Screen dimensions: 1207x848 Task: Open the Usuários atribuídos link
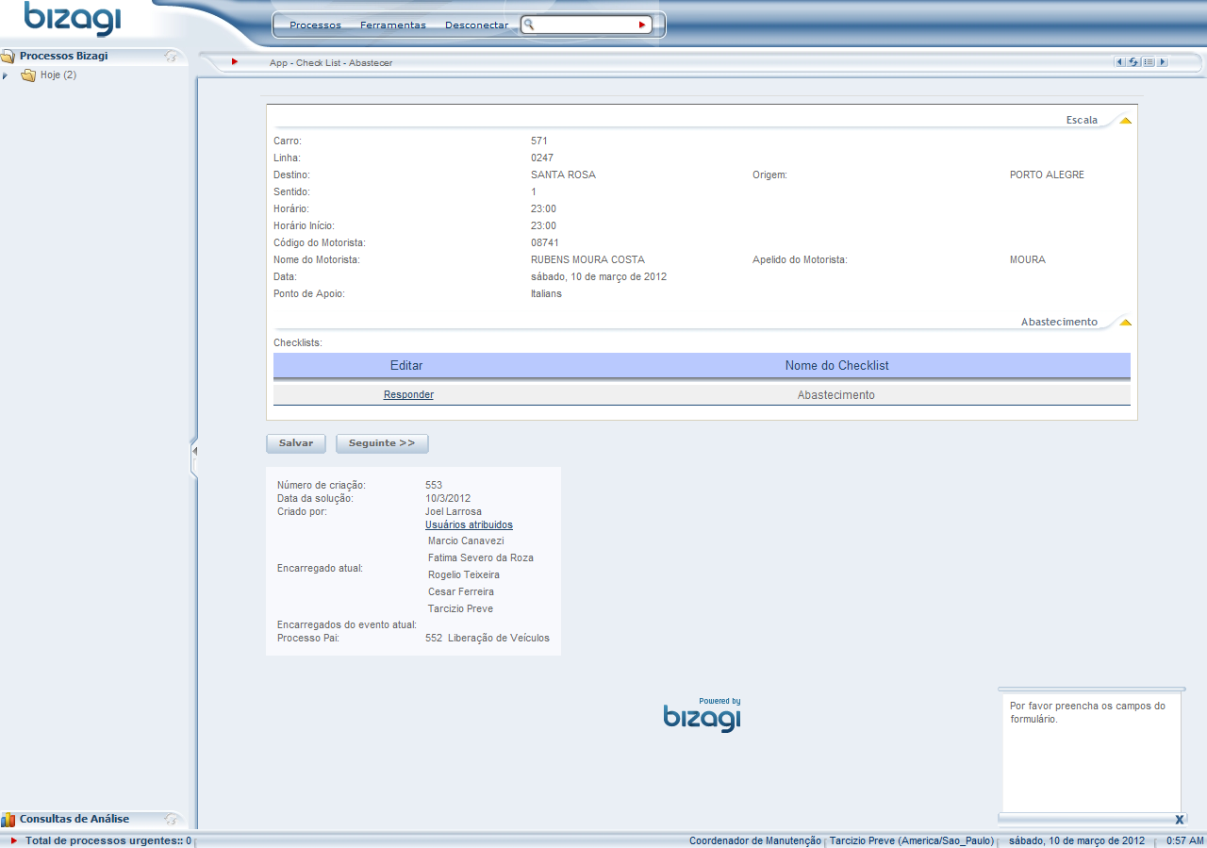(x=469, y=524)
